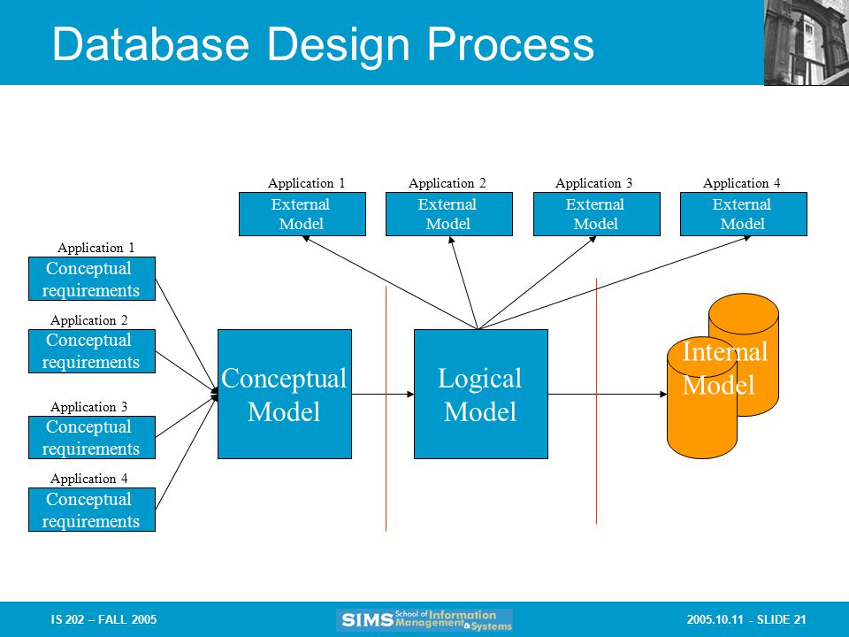Click Application 1 label above External Model

[x=307, y=183]
